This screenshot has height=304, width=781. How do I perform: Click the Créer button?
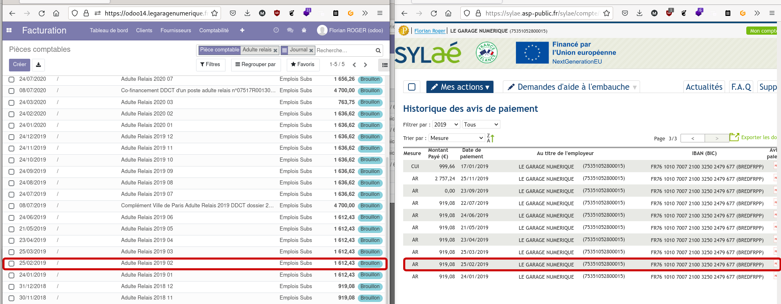tap(20, 64)
